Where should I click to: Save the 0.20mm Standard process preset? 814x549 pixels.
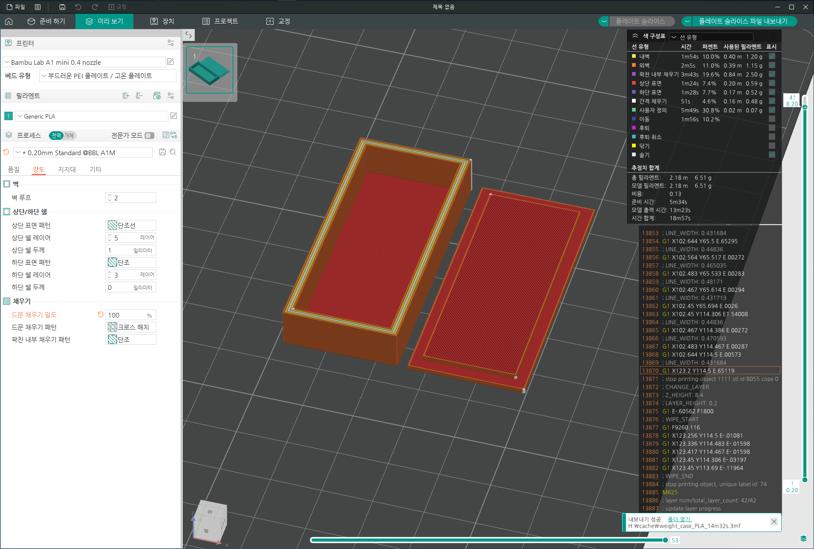(162, 152)
